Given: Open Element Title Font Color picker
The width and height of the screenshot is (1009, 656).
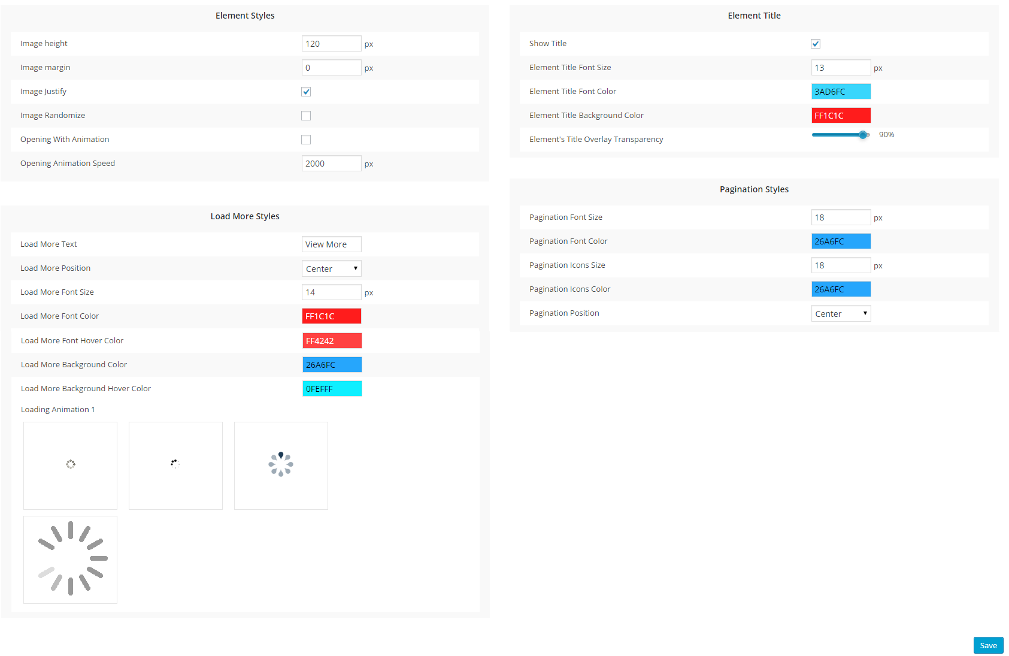Looking at the screenshot, I should pos(841,92).
